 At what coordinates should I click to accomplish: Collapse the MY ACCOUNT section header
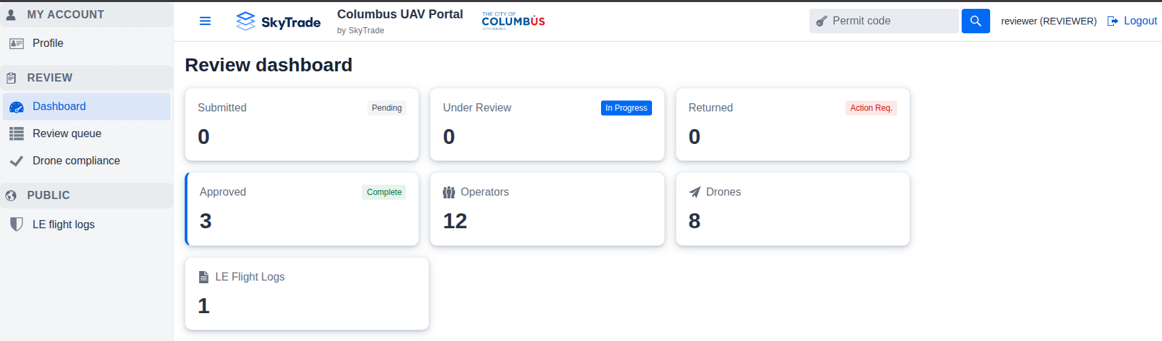(86, 14)
